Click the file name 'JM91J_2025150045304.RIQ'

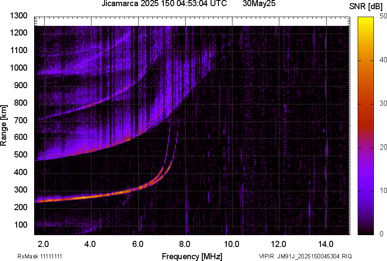tap(314, 256)
